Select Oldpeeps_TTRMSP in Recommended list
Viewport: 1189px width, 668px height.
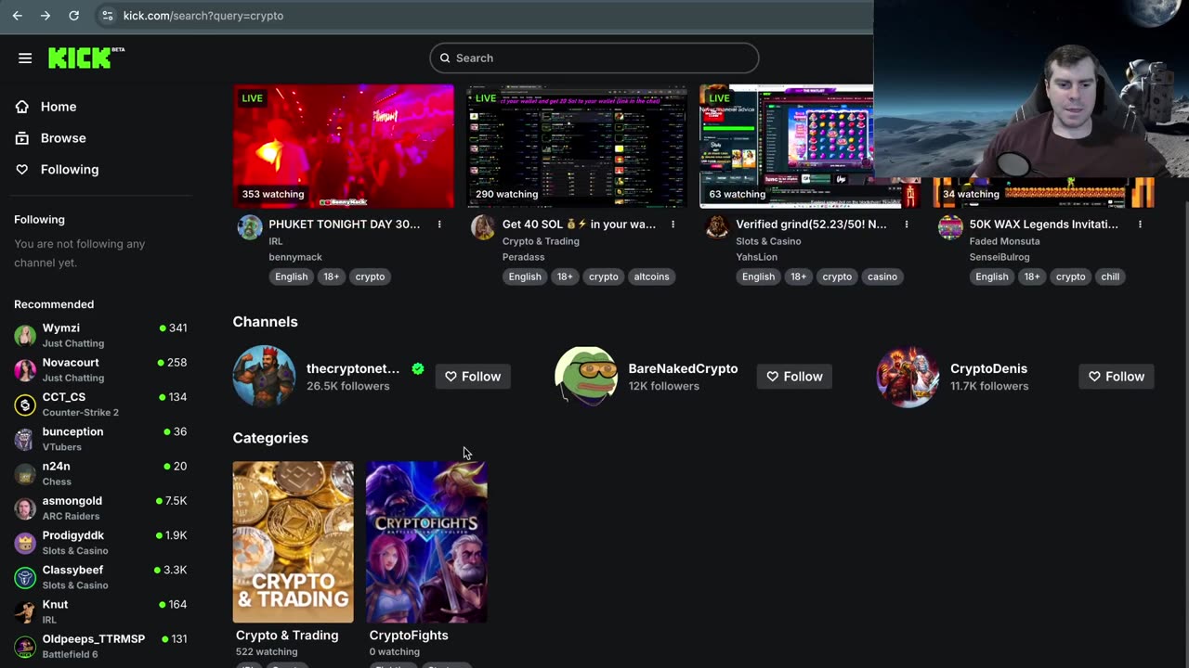[x=100, y=647]
